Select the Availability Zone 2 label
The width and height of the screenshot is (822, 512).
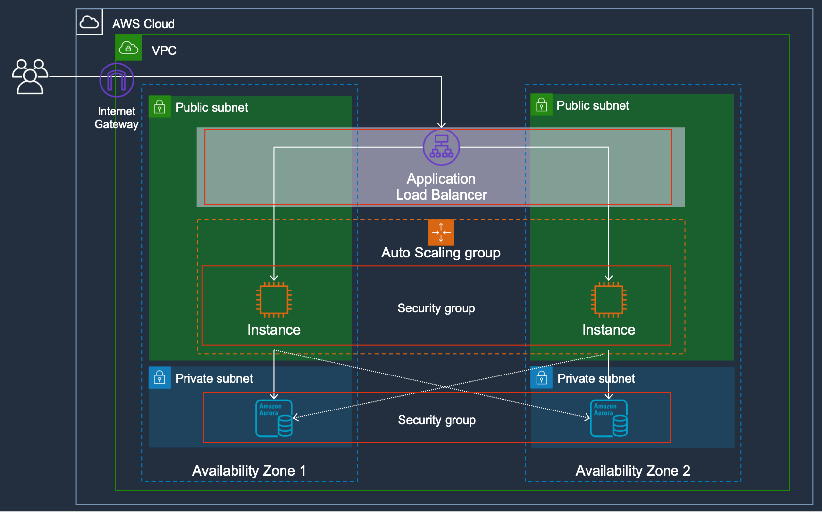pos(632,470)
